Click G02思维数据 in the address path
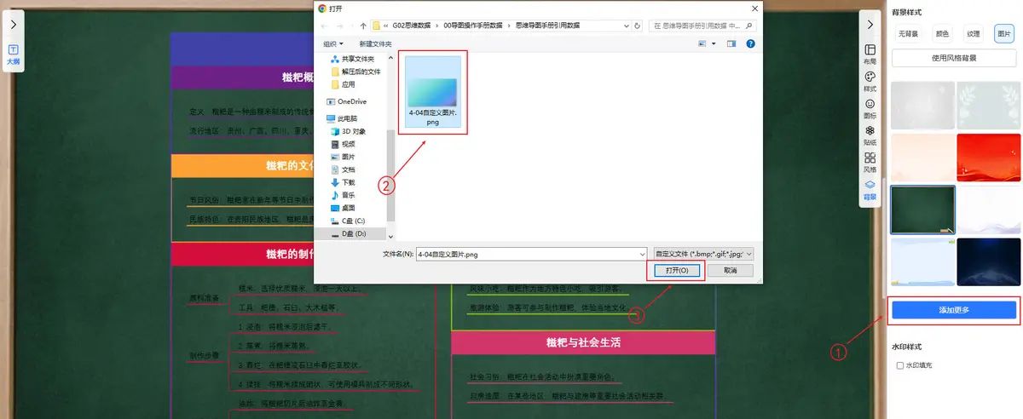This screenshot has width=1023, height=419. click(x=413, y=26)
